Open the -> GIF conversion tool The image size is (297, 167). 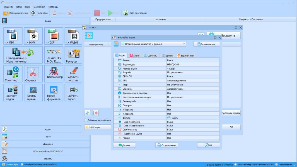click(54, 36)
